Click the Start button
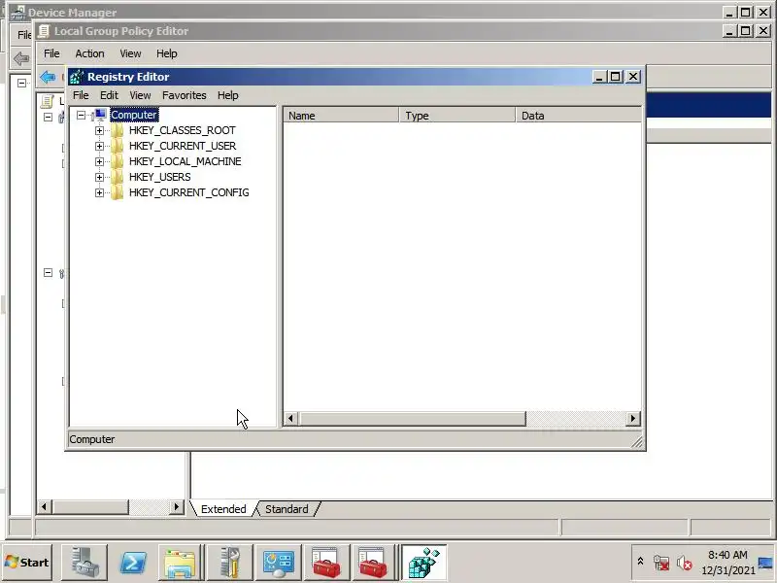 [28, 563]
